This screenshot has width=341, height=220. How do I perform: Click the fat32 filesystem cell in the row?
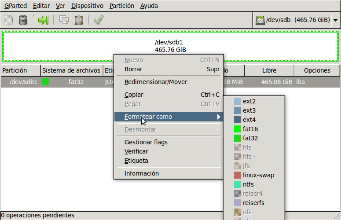click(76, 82)
